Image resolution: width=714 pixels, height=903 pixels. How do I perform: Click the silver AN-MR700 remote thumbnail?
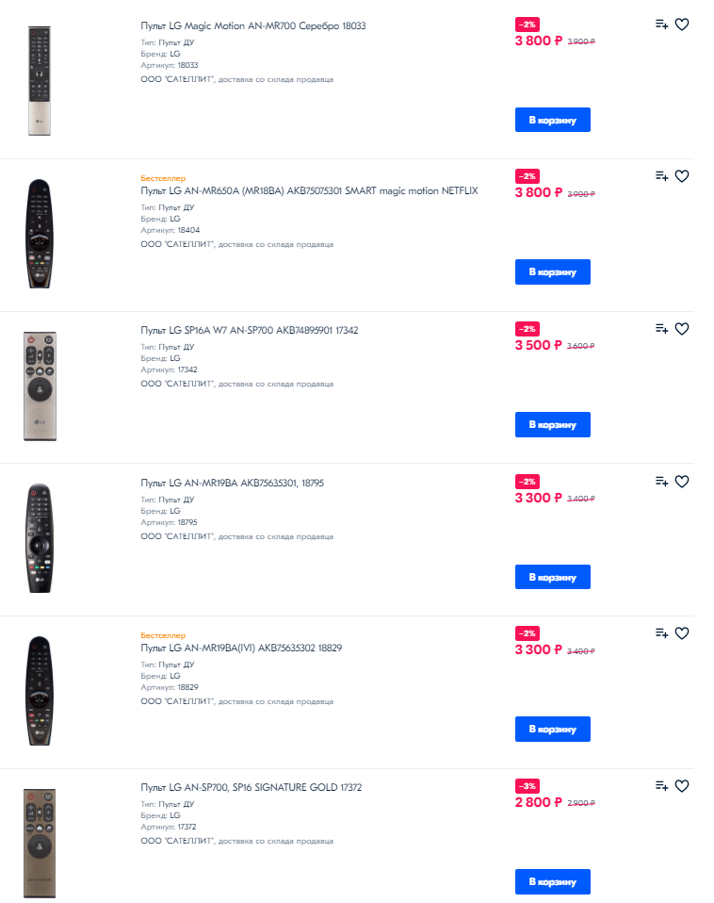click(40, 81)
